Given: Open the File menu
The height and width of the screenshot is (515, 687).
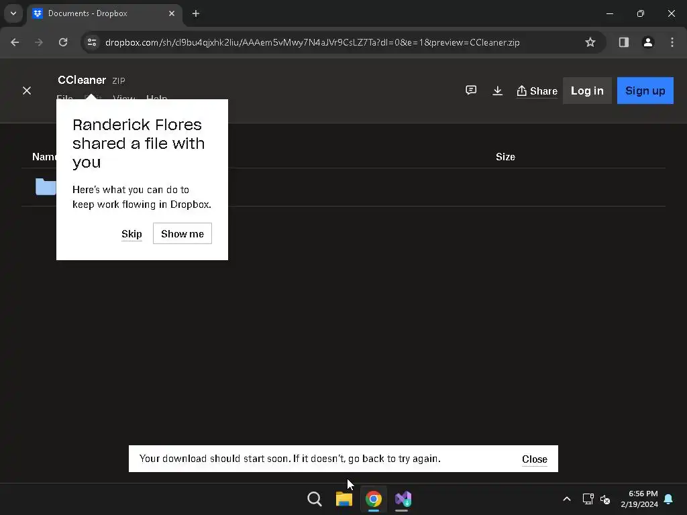Looking at the screenshot, I should click(65, 98).
